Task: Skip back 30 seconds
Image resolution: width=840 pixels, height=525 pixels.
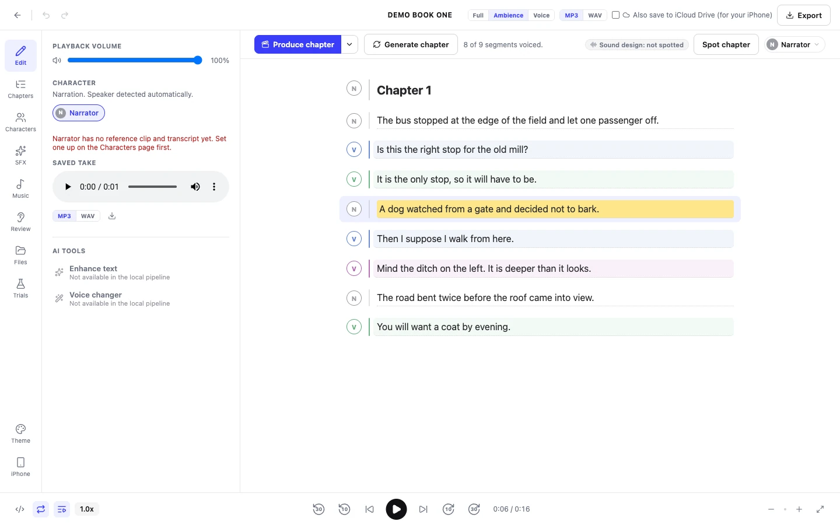Action: click(318, 509)
